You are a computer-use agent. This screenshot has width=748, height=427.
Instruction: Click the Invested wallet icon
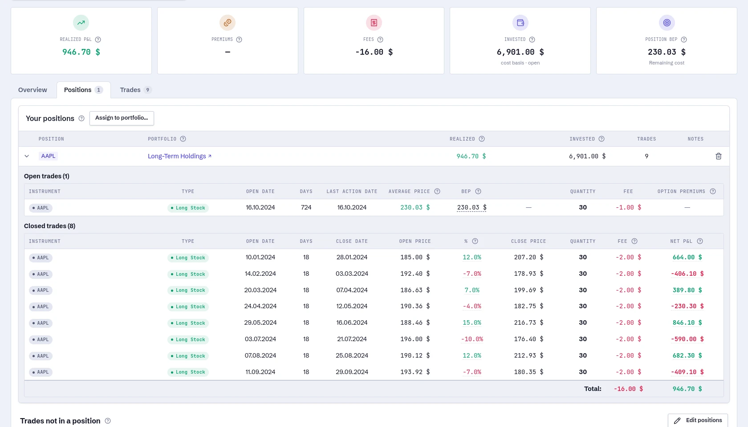point(520,23)
